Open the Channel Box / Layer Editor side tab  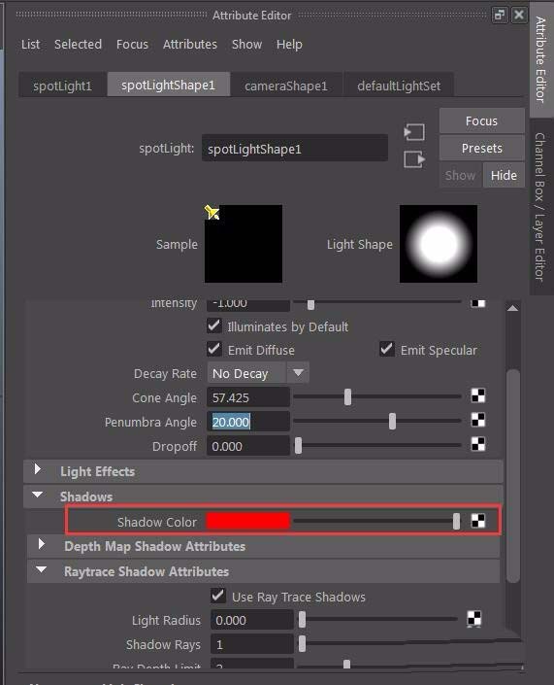click(x=540, y=207)
